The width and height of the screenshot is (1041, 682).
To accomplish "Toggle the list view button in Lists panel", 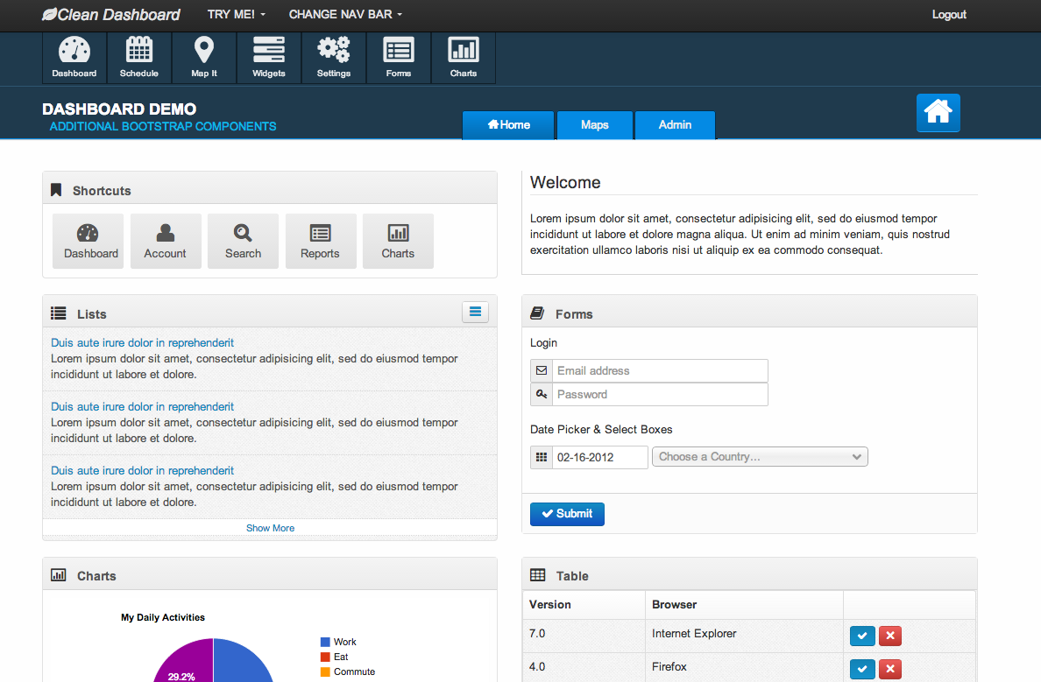I will coord(475,312).
